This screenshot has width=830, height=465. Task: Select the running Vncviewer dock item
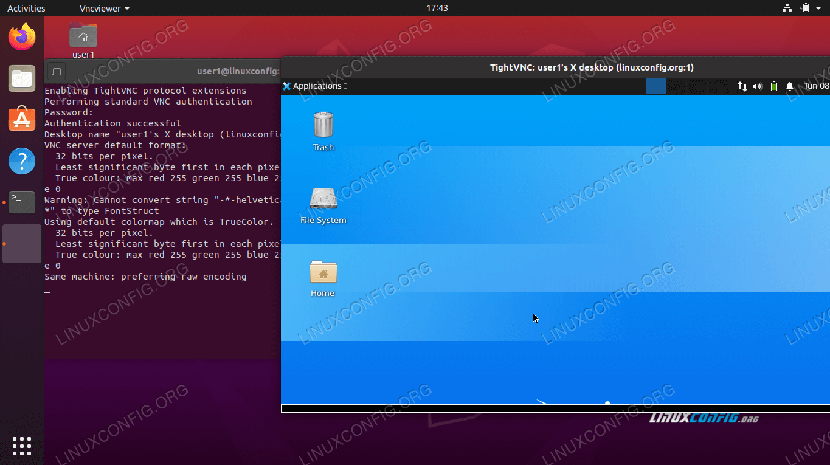pyautogui.click(x=22, y=243)
